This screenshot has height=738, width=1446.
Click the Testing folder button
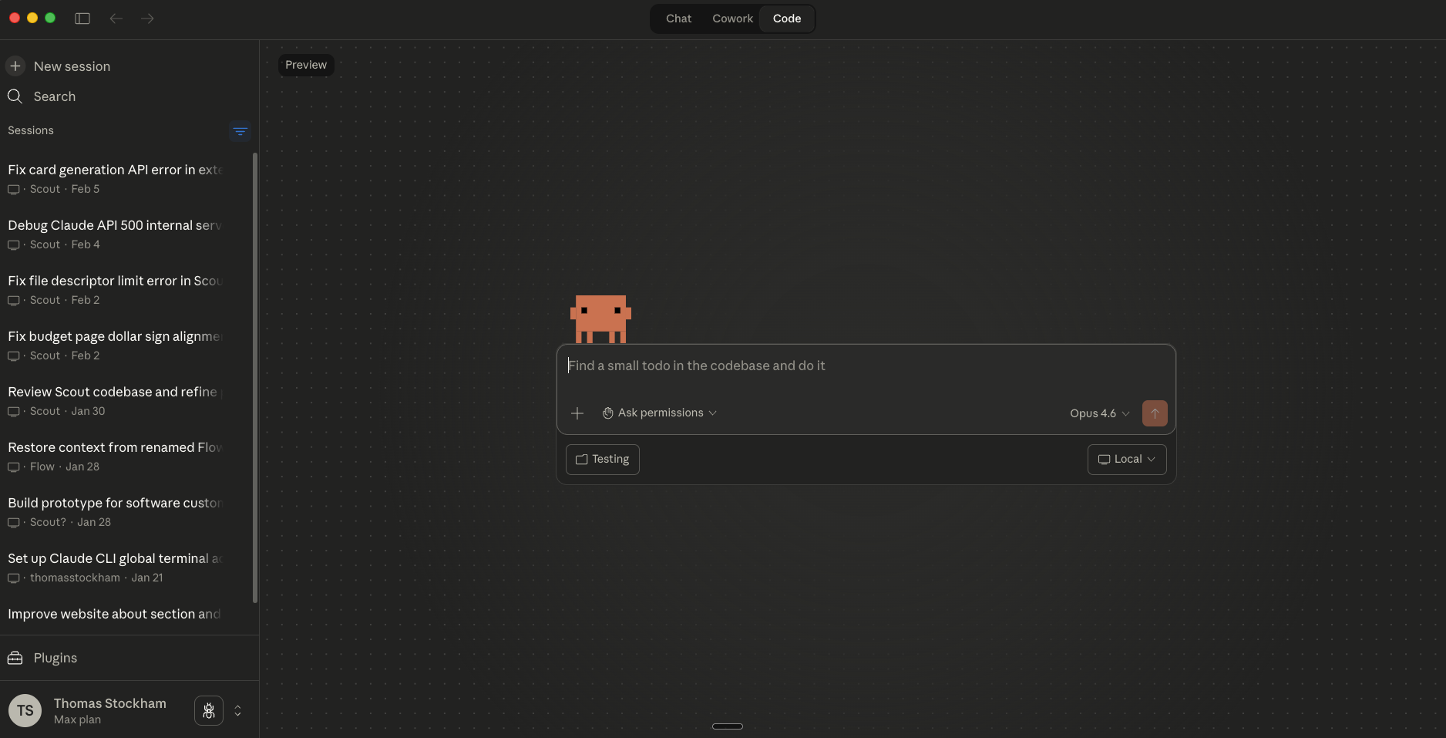pos(602,460)
